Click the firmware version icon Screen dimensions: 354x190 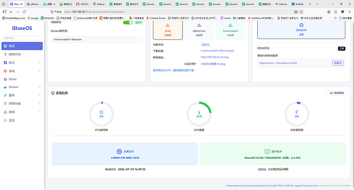point(267,151)
